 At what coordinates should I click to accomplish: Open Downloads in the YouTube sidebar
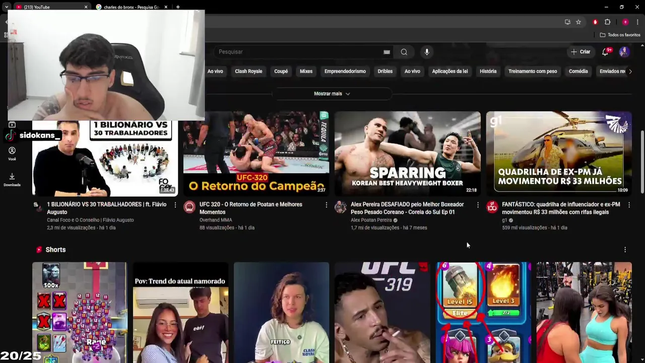click(12, 179)
